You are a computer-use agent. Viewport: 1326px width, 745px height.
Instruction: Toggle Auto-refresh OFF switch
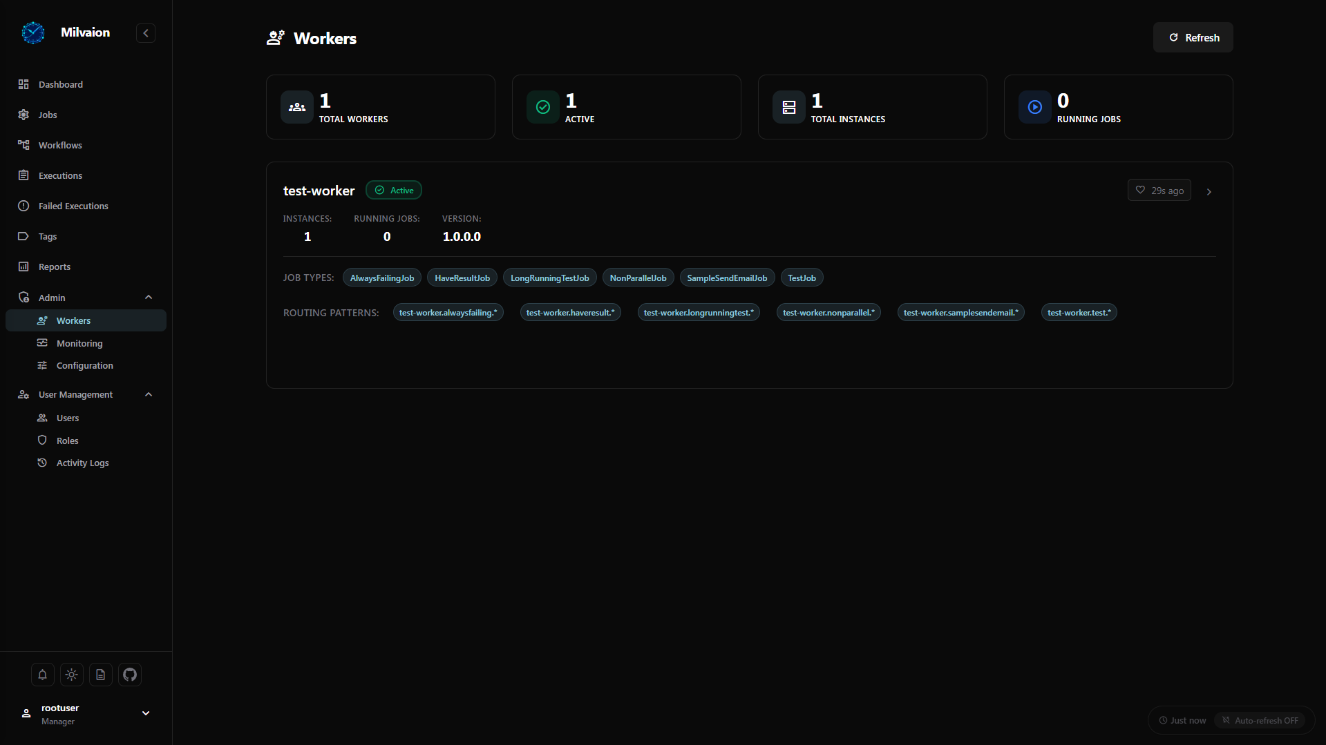pos(1260,720)
